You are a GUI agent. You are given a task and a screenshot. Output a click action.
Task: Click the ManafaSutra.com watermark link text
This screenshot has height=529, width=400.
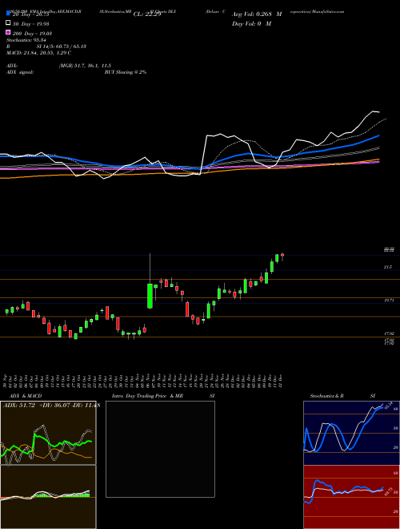point(328,11)
